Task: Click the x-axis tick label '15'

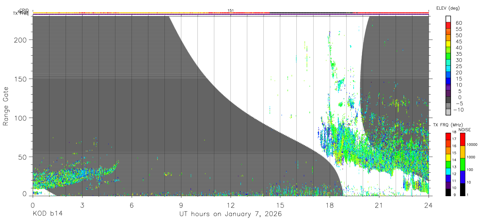Action: pos(280,205)
